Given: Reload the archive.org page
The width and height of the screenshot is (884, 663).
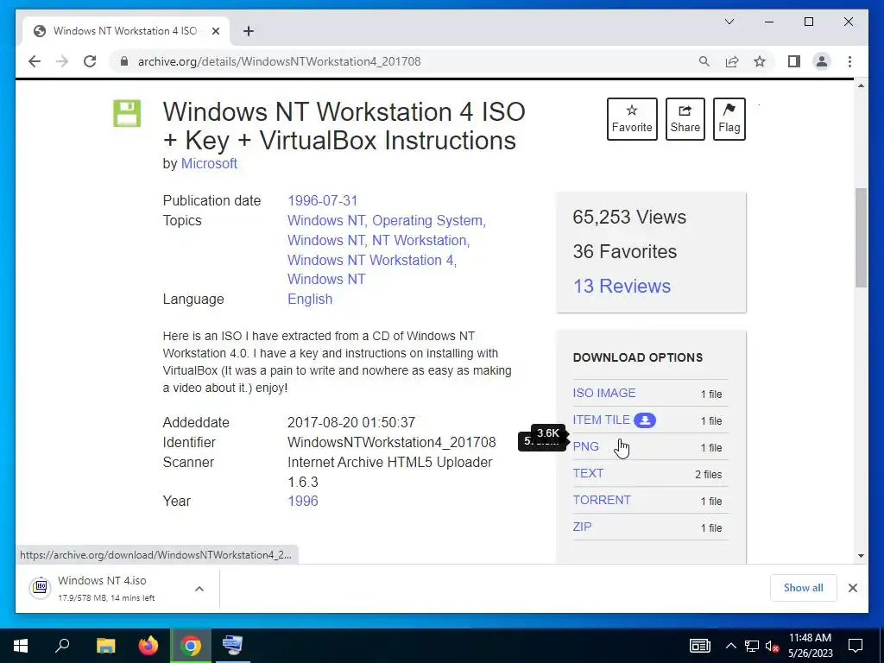Looking at the screenshot, I should tap(90, 61).
